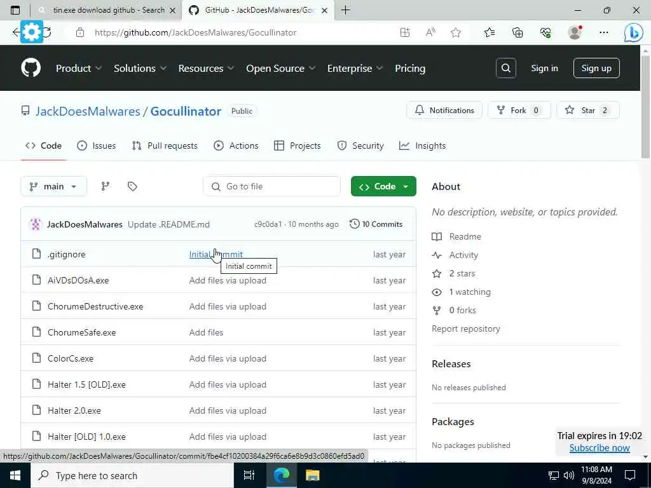The width and height of the screenshot is (651, 488).
Task: Click the Pricing link
Action: [410, 68]
